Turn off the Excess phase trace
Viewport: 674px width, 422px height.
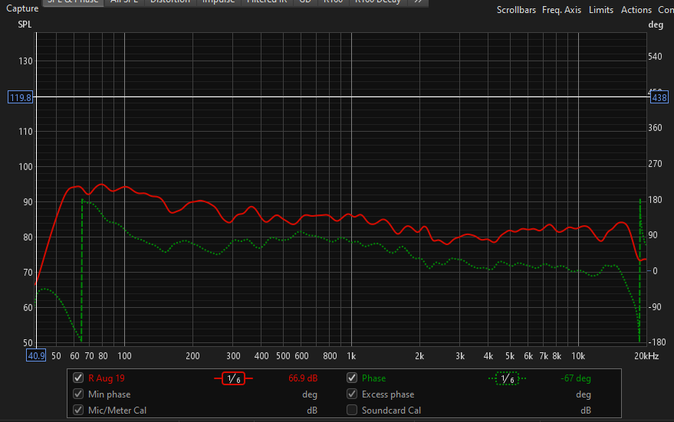point(352,394)
